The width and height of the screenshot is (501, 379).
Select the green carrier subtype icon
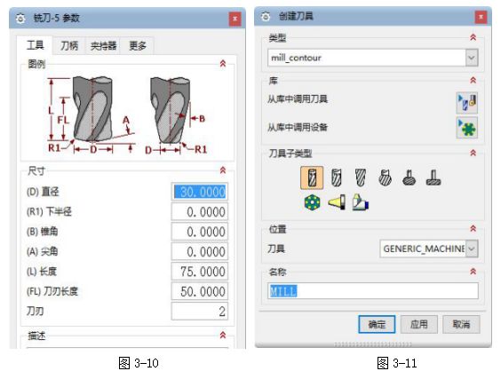[x=312, y=202]
